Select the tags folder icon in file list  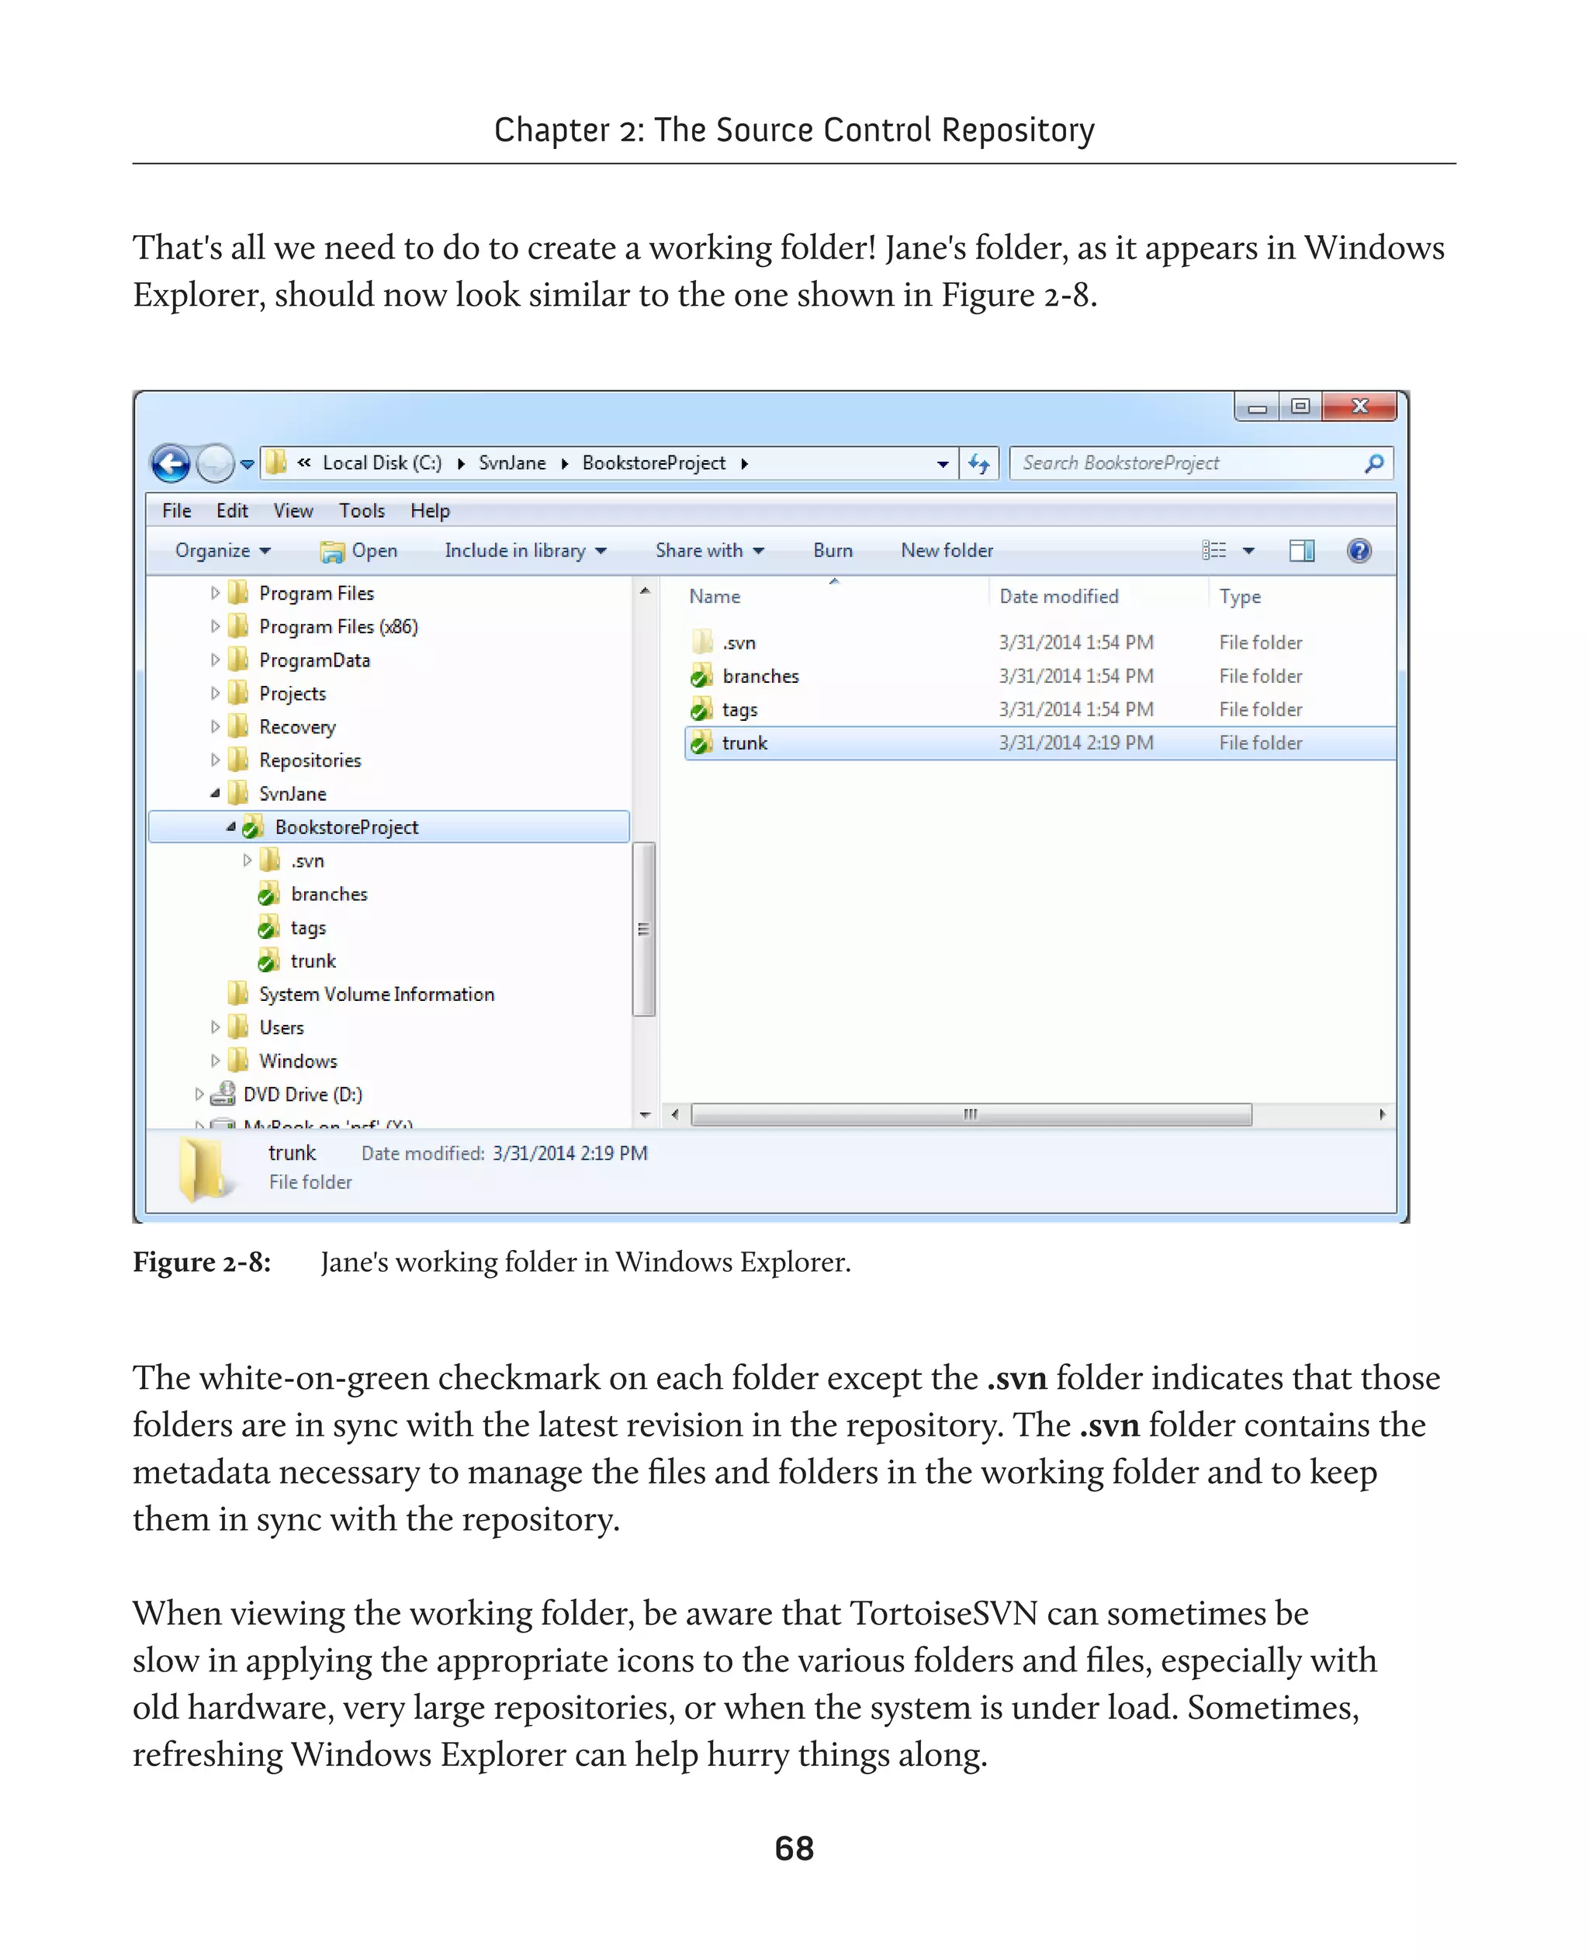[701, 709]
